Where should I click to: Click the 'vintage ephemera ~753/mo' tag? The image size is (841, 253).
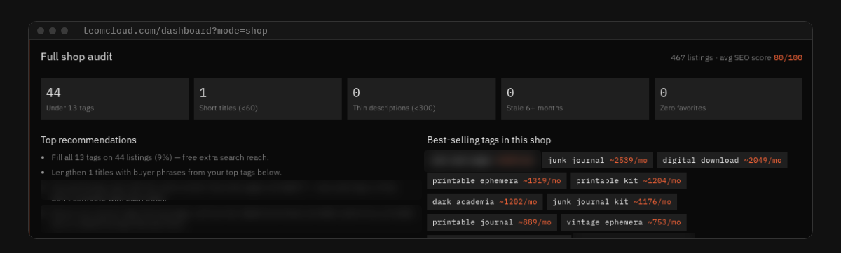tap(624, 223)
